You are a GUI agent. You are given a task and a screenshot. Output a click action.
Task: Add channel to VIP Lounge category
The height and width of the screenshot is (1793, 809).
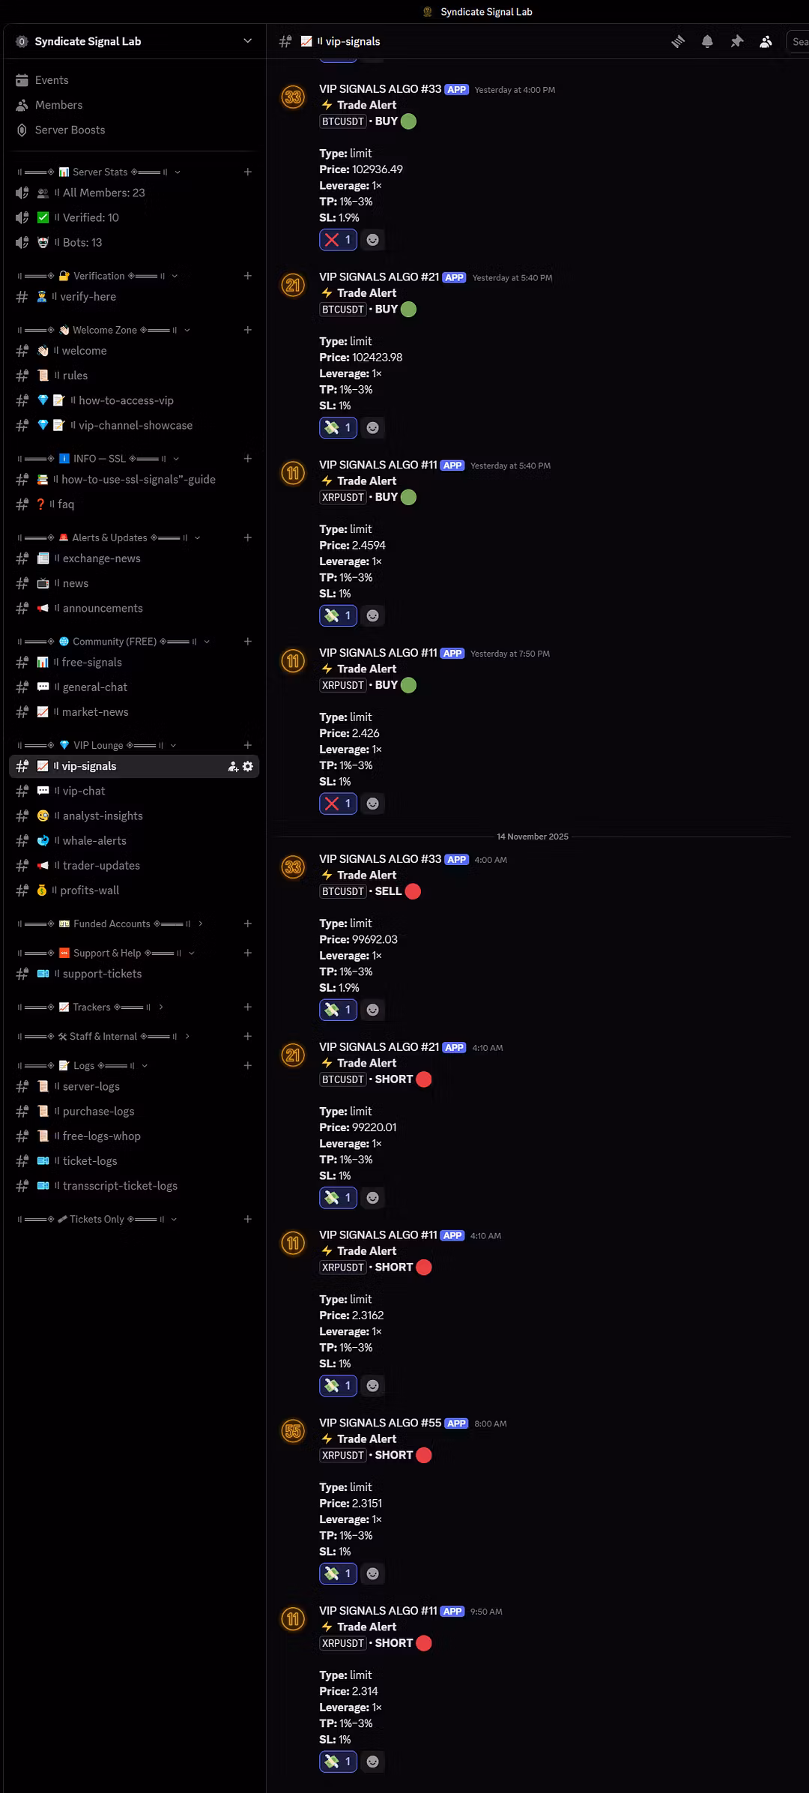tap(247, 745)
